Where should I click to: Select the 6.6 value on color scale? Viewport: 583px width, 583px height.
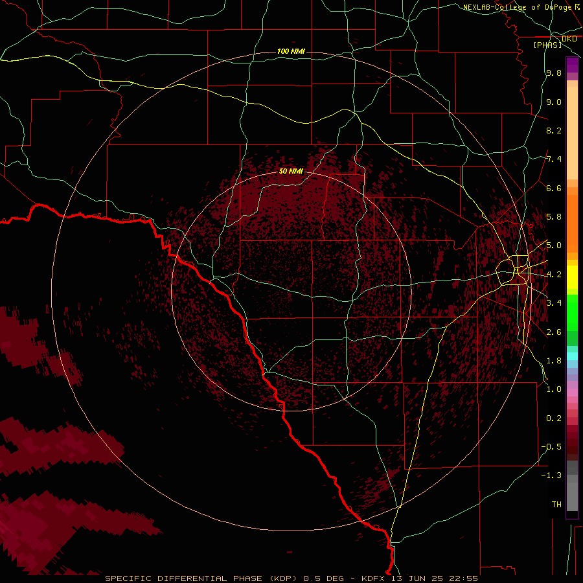554,188
